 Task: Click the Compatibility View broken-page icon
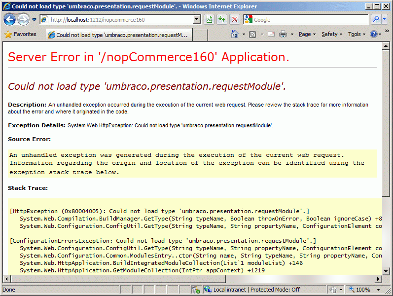point(209,19)
